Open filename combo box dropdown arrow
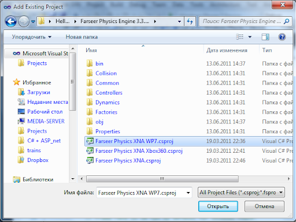Image resolution: width=296 pixels, height=222 pixels. click(x=188, y=193)
